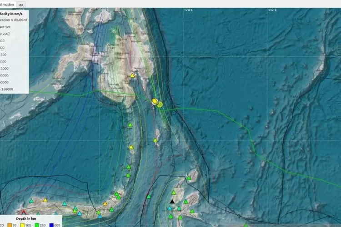Image resolution: width=341 pixels, height=227 pixels.
Task: Click the '150000' legend entry
Action: [6, 89]
